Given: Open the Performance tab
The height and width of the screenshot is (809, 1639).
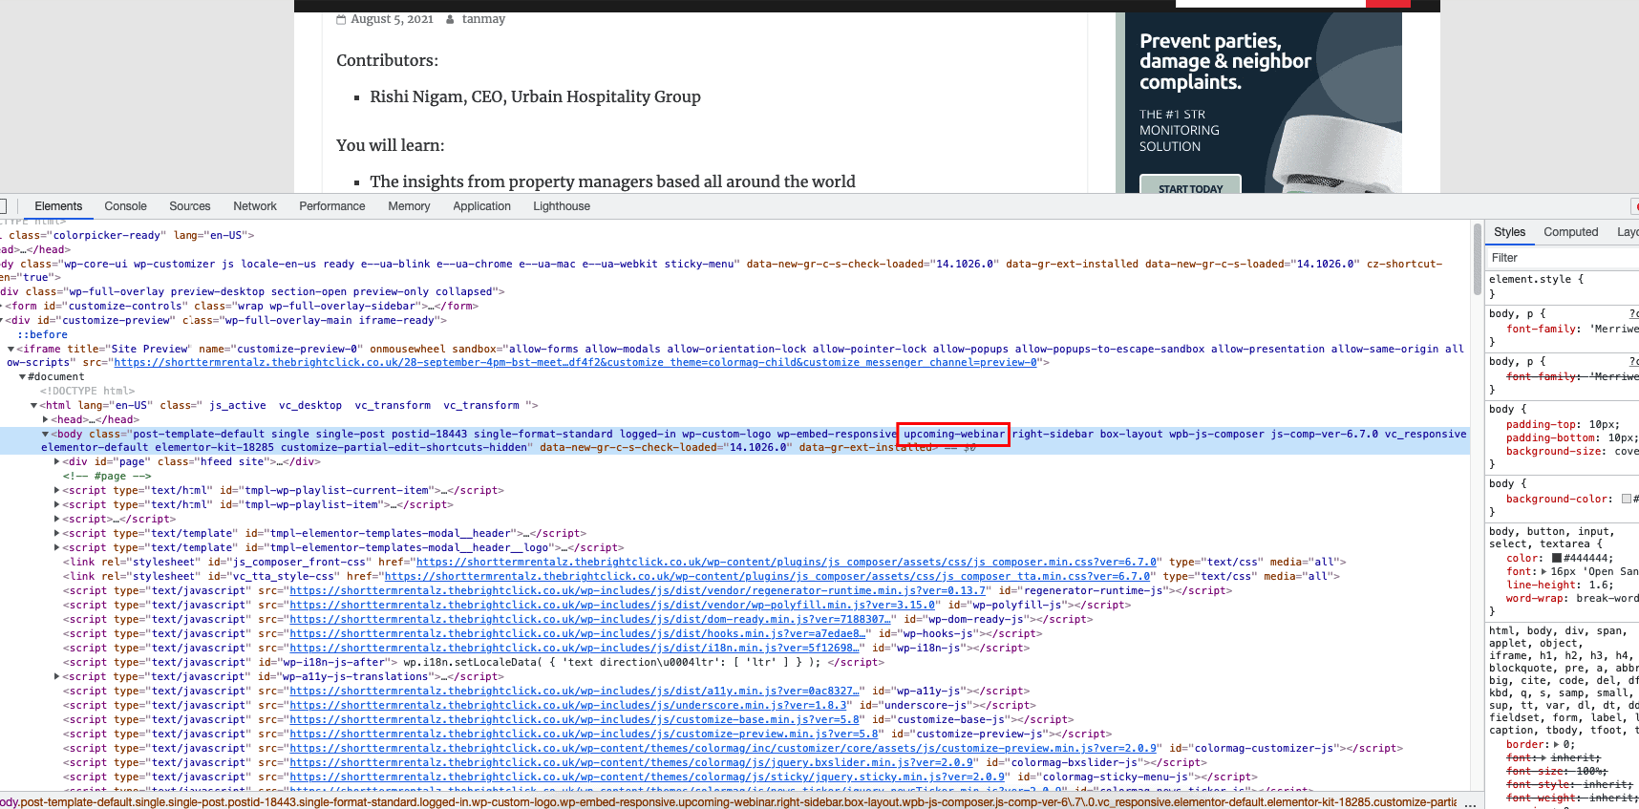Looking at the screenshot, I should point(332,206).
